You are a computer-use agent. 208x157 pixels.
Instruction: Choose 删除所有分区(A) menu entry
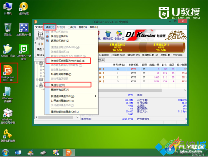coord(71,90)
